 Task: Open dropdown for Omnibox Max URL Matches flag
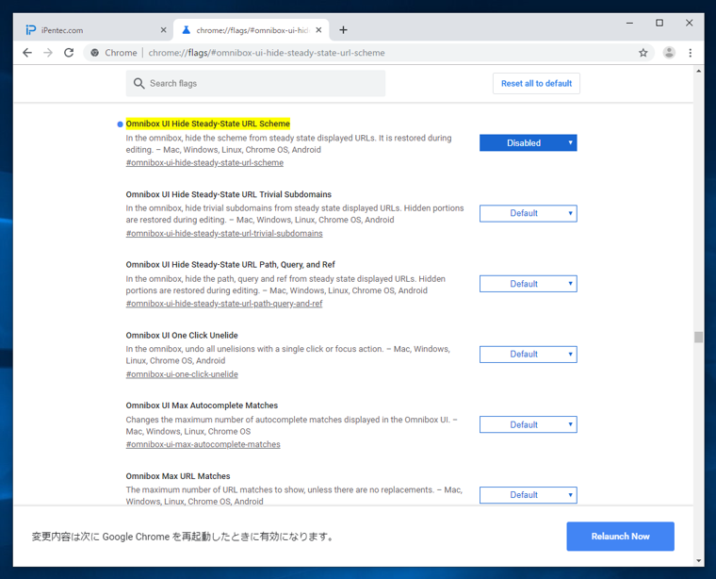click(528, 495)
